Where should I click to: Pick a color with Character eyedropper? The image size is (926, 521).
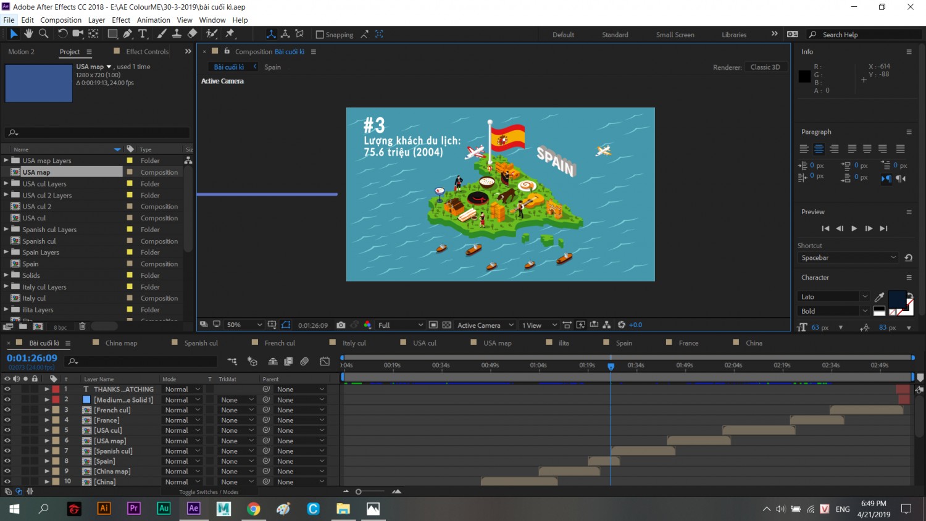click(x=879, y=297)
